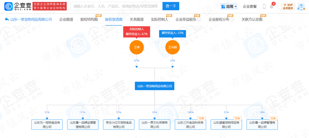Click 67% label under 王倩
The width and height of the screenshot is (309, 138).
(136, 61)
